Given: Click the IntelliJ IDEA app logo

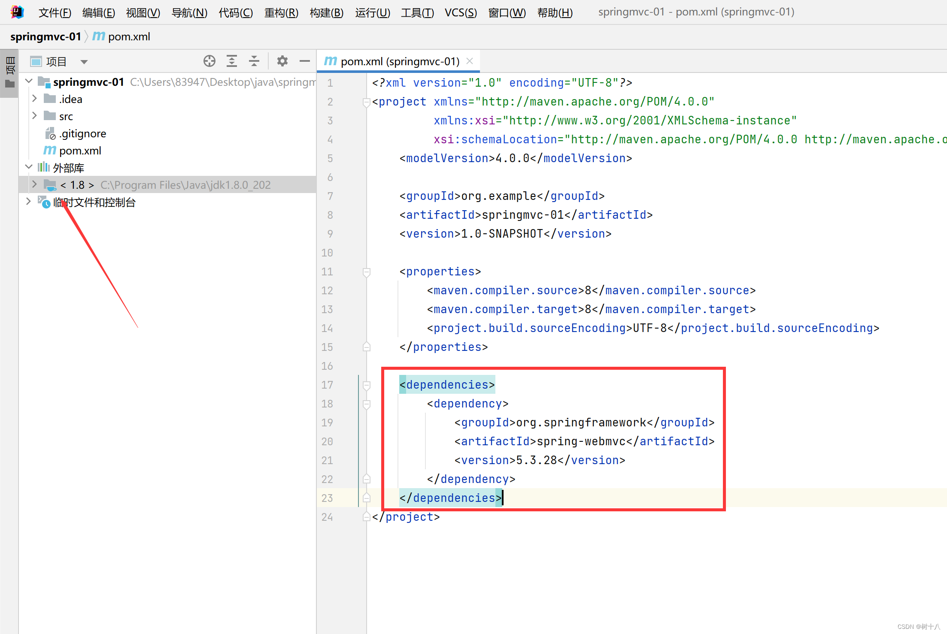Looking at the screenshot, I should [x=17, y=12].
